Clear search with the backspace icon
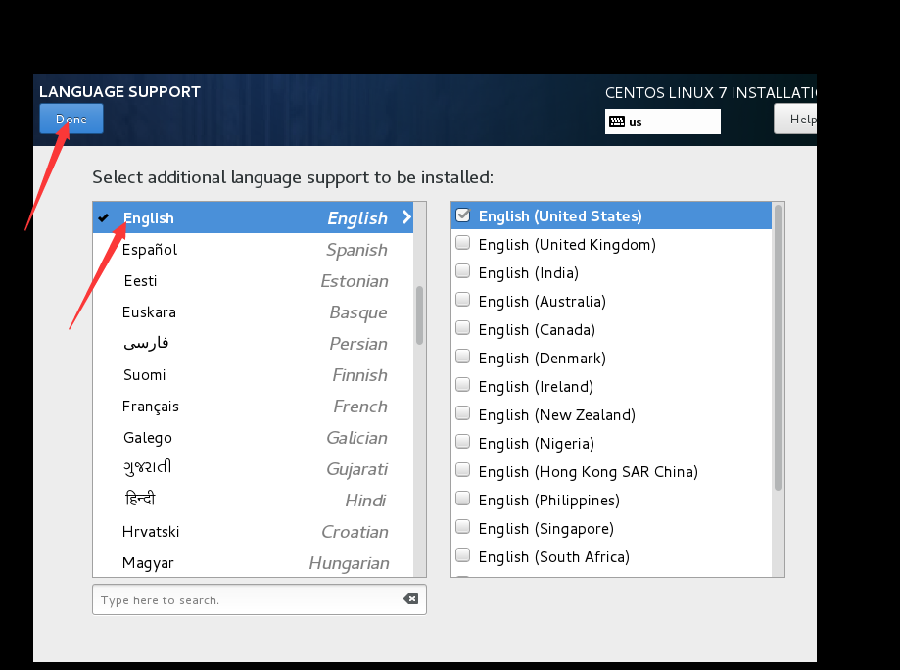 410,598
